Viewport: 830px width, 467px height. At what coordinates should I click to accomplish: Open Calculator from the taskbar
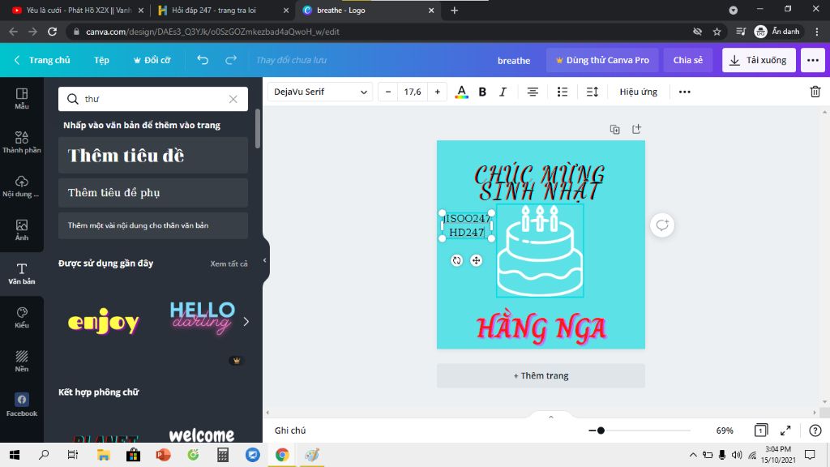[x=223, y=455]
